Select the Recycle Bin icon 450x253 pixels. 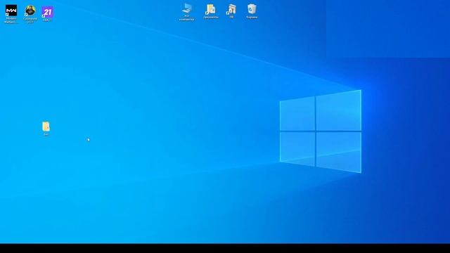point(252,9)
